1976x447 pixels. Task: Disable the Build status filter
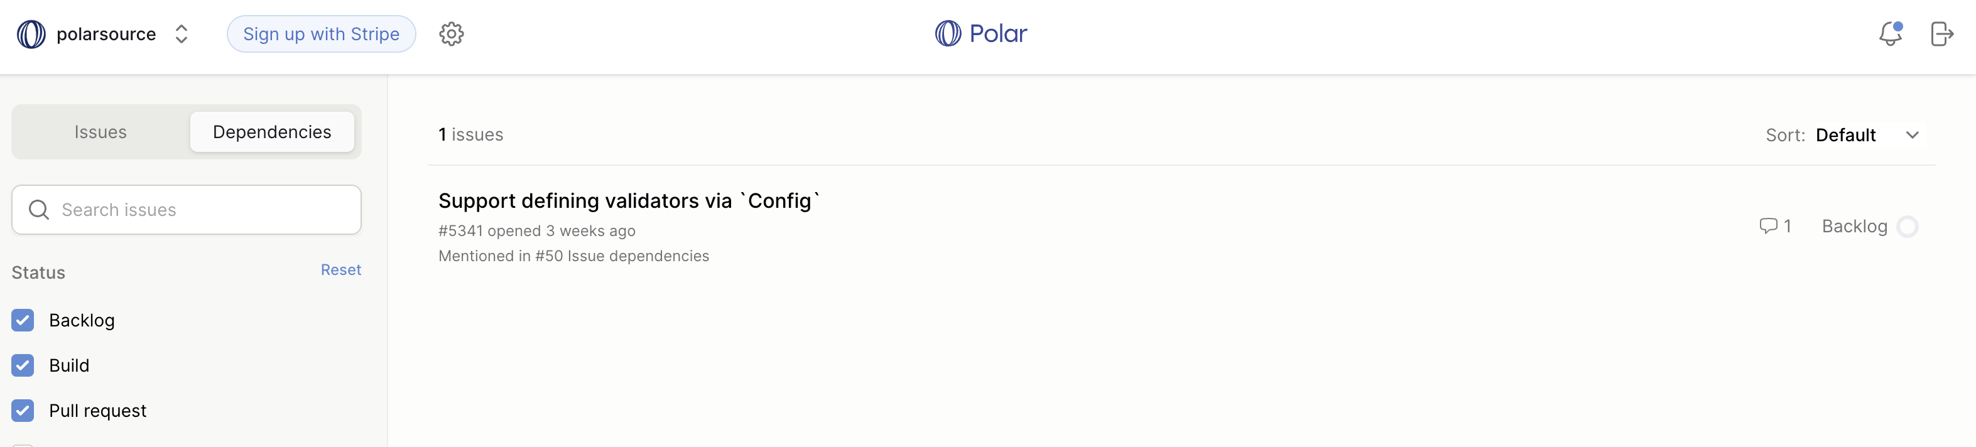point(22,365)
